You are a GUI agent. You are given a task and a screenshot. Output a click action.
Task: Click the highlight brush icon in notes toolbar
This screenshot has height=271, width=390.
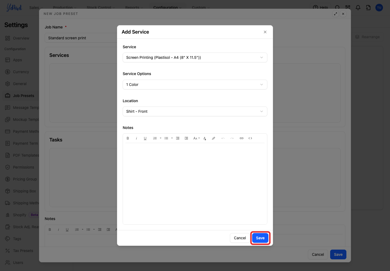pyautogui.click(x=213, y=138)
